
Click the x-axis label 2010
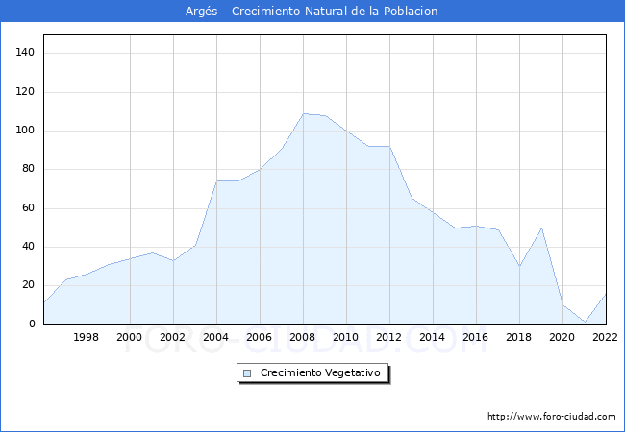click(x=345, y=337)
